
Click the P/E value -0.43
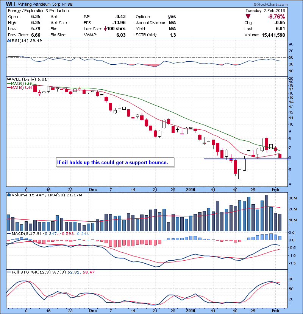click(120, 17)
